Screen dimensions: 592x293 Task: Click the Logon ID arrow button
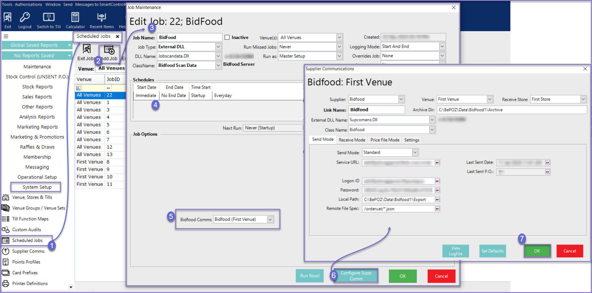coord(437,181)
